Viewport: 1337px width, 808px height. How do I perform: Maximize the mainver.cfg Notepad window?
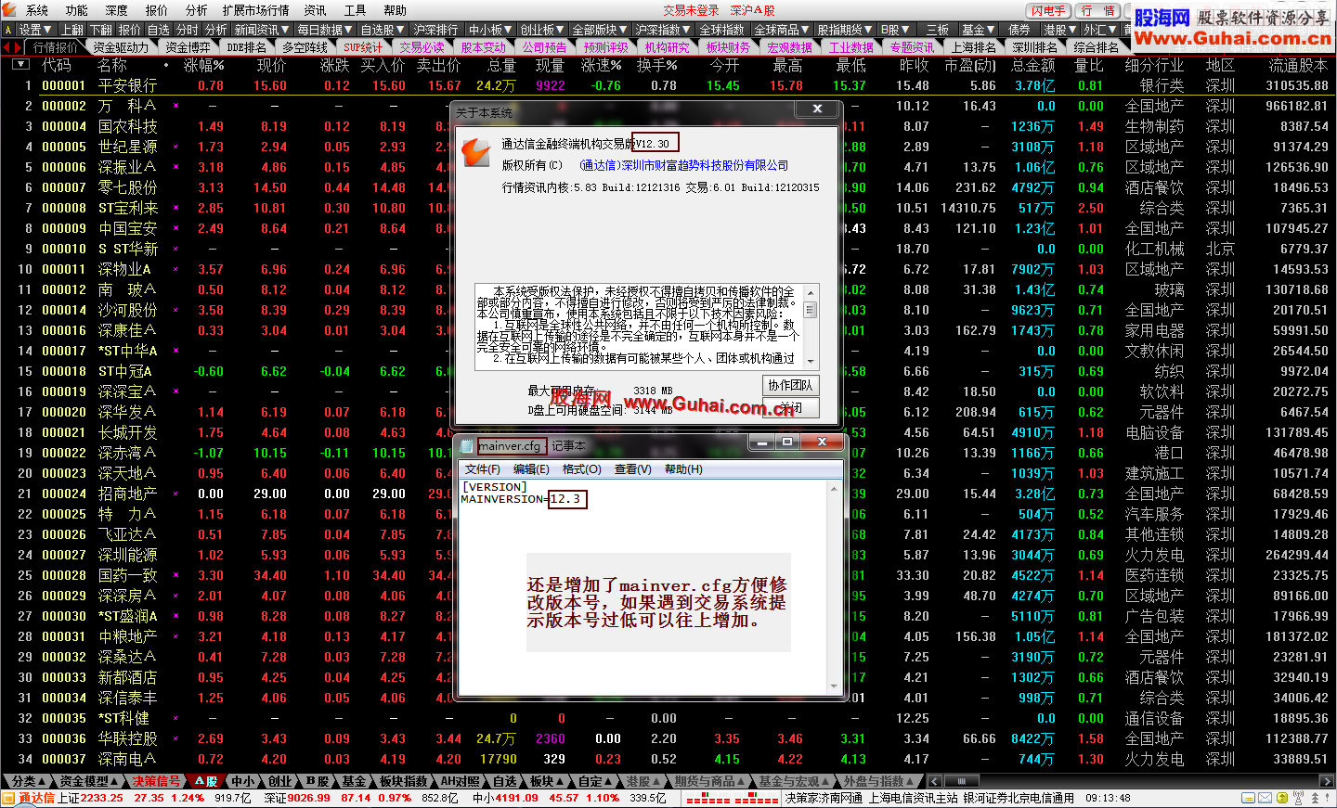(x=786, y=442)
